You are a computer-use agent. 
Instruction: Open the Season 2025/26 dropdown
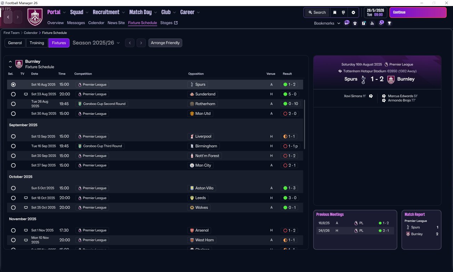pyautogui.click(x=96, y=43)
